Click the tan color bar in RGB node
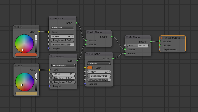This screenshot has height=112, width=198. coord(27,94)
